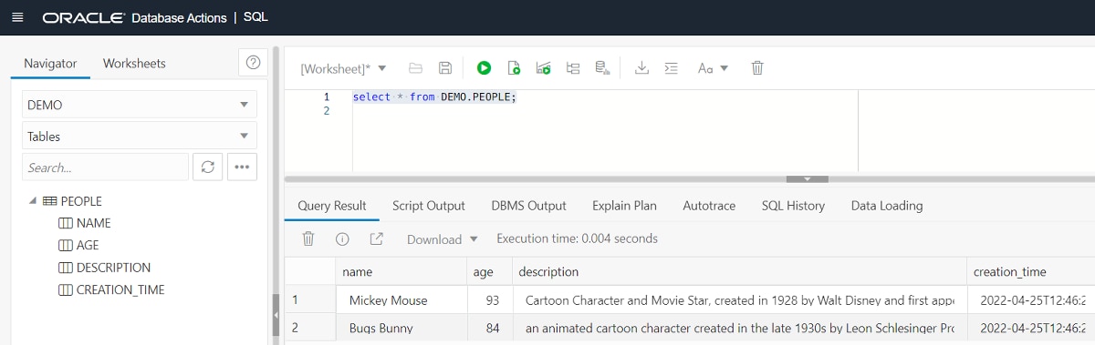Click the SQL editor line 1 text
The height and width of the screenshot is (345, 1095).
(x=434, y=96)
